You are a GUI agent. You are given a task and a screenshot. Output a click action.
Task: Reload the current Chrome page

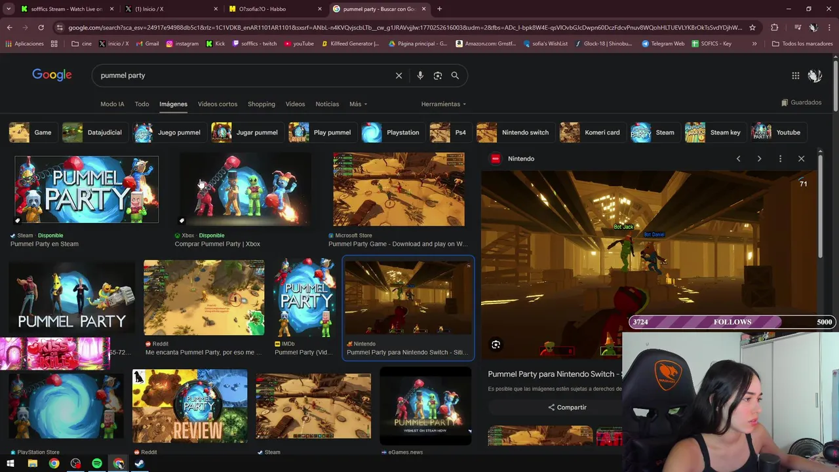coord(41,28)
